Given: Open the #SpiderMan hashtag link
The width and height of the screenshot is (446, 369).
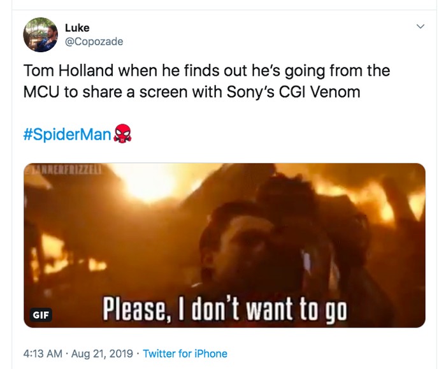Looking at the screenshot, I should click(67, 135).
